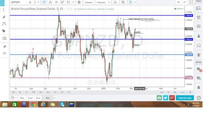The height and width of the screenshot is (118, 210).
Task: Select the 5d time range
Action: [62, 92]
